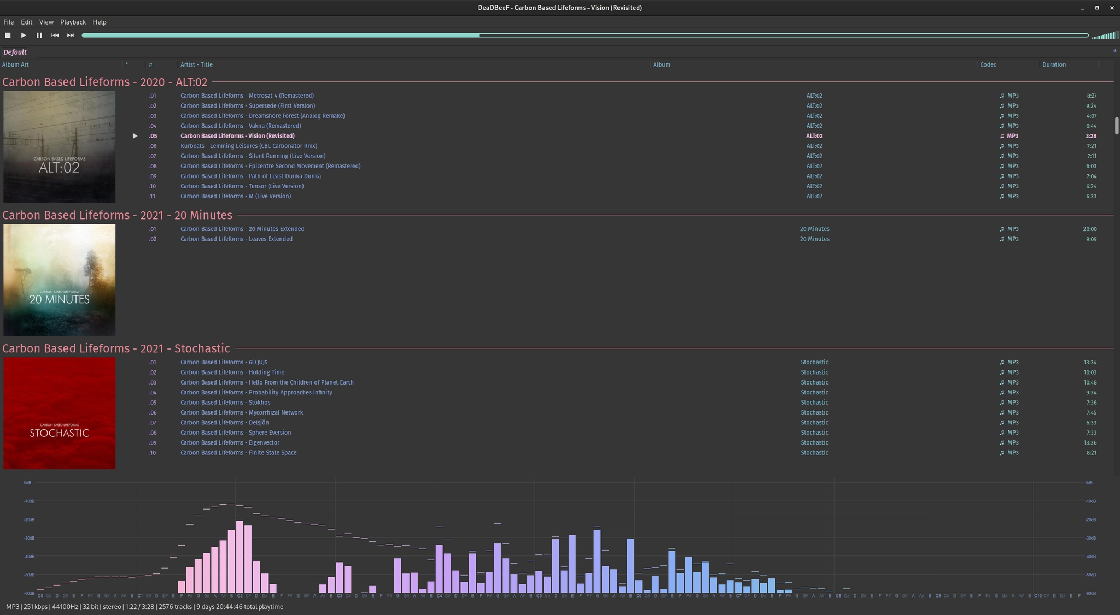Seek within the track progress bar
1120x615 pixels.
585,36
